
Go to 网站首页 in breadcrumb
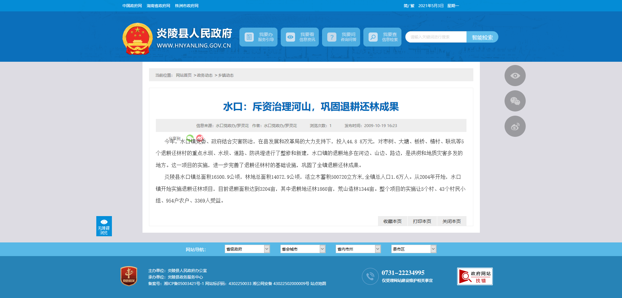(x=183, y=75)
